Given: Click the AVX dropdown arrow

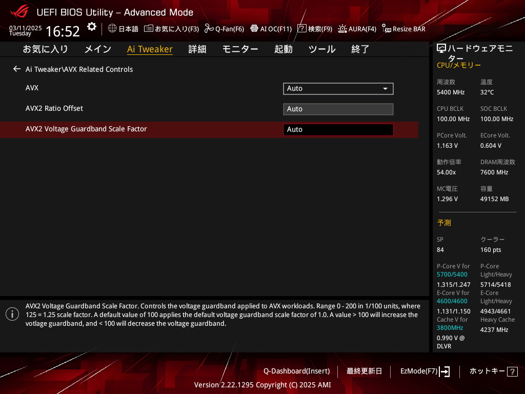Looking at the screenshot, I should coord(386,89).
